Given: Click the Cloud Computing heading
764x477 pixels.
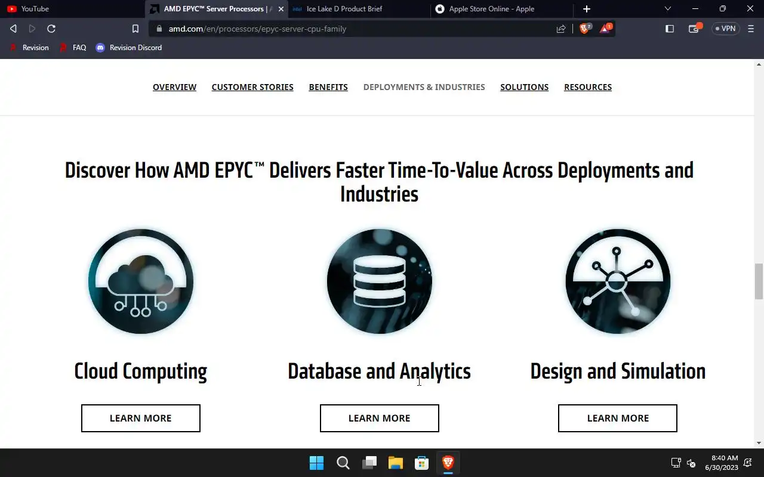Looking at the screenshot, I should [141, 371].
